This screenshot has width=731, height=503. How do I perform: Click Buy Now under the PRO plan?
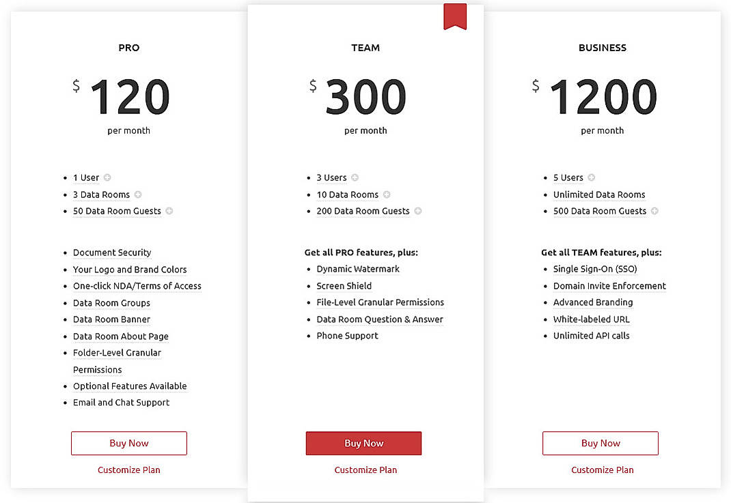pos(128,443)
